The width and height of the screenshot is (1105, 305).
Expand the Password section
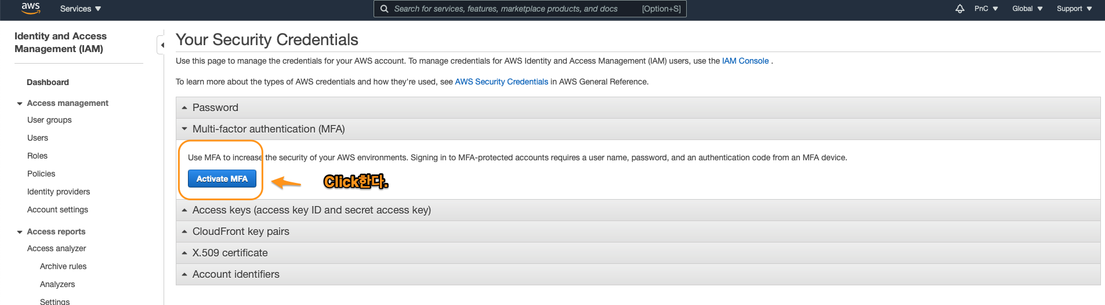tap(215, 108)
